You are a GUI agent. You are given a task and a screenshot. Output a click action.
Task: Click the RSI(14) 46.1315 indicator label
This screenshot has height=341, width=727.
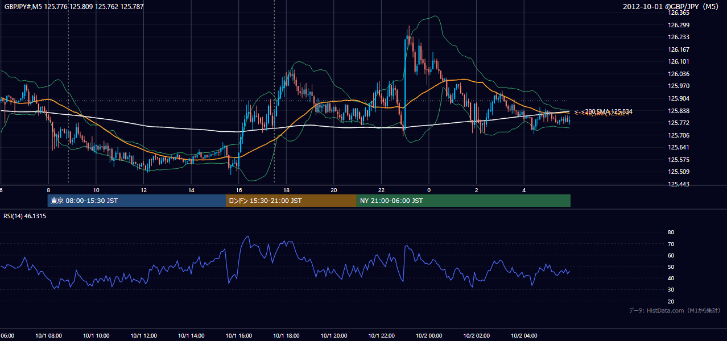[x=25, y=217]
